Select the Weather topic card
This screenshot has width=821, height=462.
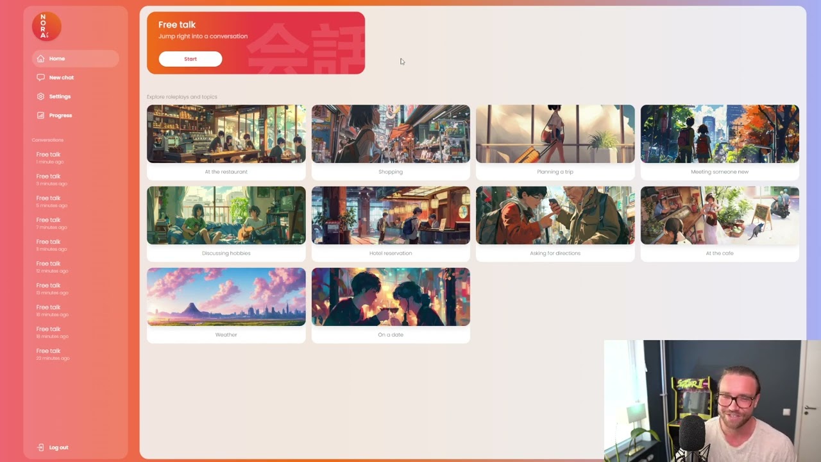tap(226, 304)
